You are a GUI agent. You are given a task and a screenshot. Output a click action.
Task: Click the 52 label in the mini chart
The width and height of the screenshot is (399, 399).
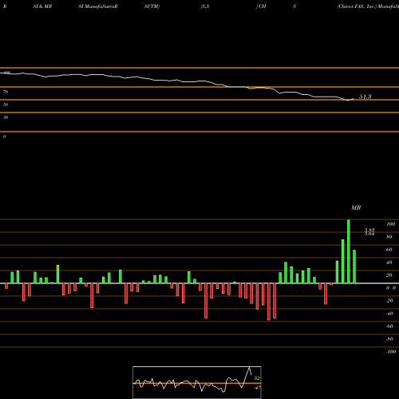pyautogui.click(x=257, y=378)
